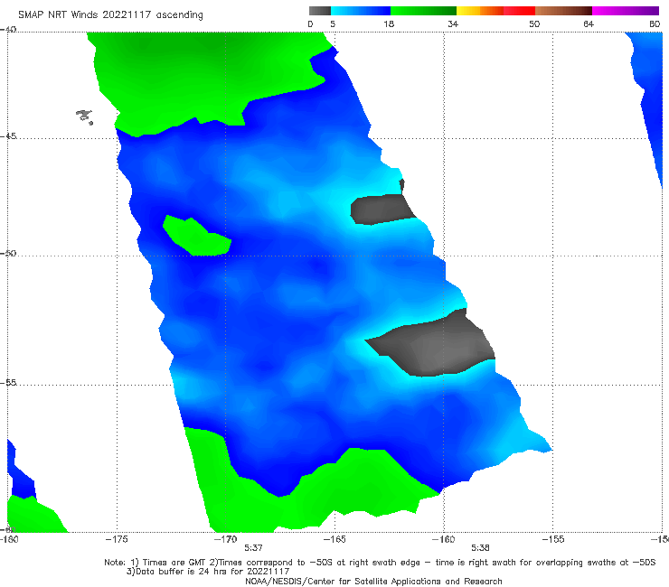This screenshot has width=669, height=587.
Task: Click the yellow segment of the wind colorbar
Action: (468, 11)
